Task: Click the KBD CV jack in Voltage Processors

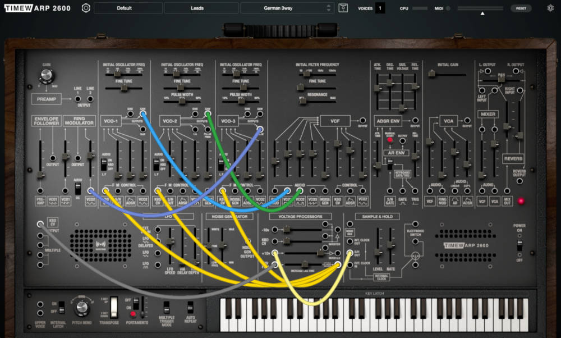Action: pyautogui.click(x=275, y=241)
